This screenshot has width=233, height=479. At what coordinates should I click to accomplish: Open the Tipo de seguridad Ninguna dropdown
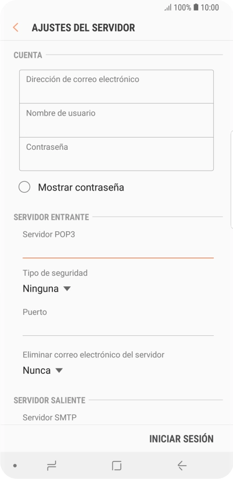pyautogui.click(x=47, y=289)
